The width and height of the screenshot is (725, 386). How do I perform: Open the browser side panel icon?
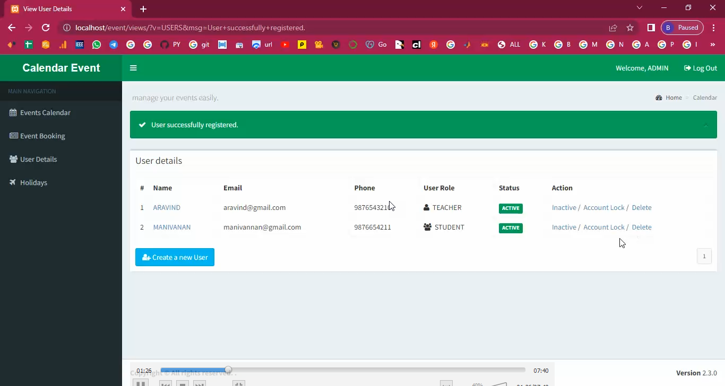(x=651, y=28)
